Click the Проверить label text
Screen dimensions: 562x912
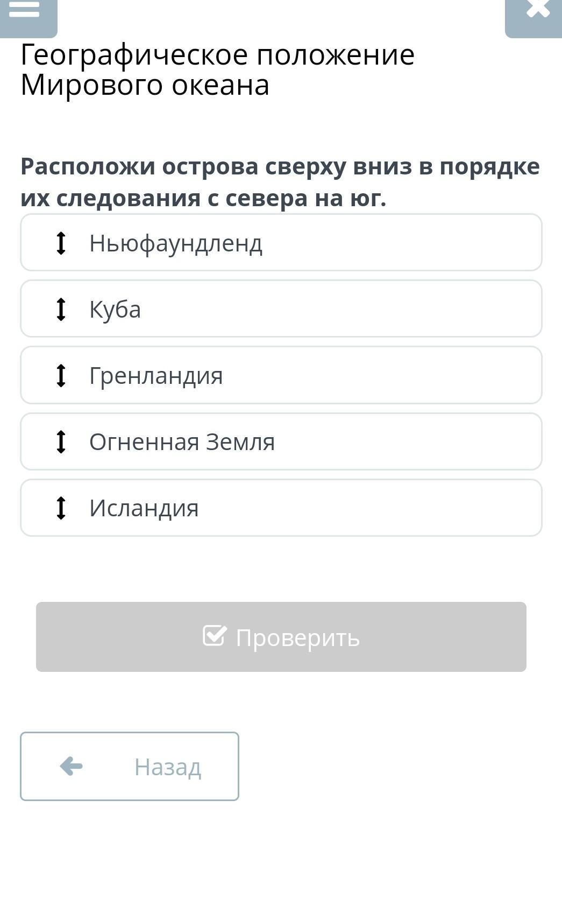pyautogui.click(x=297, y=637)
